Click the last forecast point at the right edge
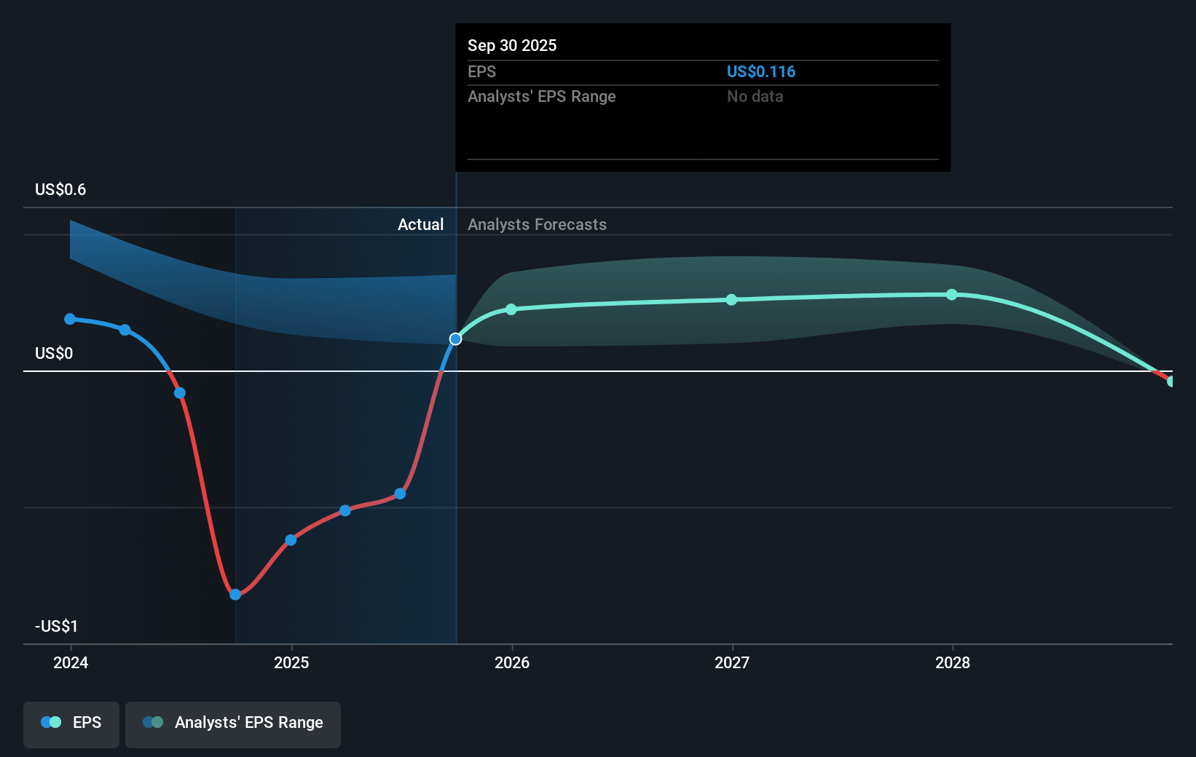The image size is (1196, 757). tap(1171, 381)
